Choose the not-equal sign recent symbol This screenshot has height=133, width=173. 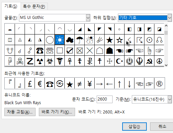pos(80,83)
